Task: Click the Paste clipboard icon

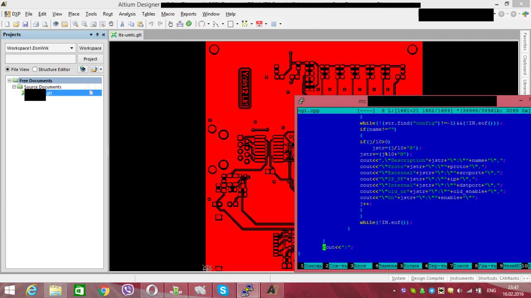Action: pos(140,24)
